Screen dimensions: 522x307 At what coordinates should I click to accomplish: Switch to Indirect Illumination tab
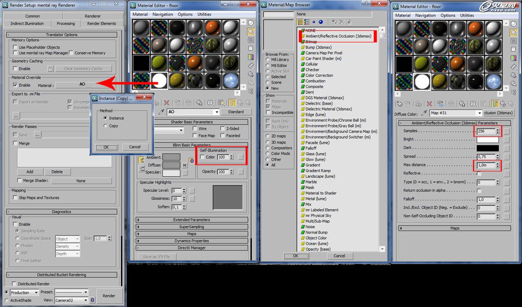(x=27, y=23)
